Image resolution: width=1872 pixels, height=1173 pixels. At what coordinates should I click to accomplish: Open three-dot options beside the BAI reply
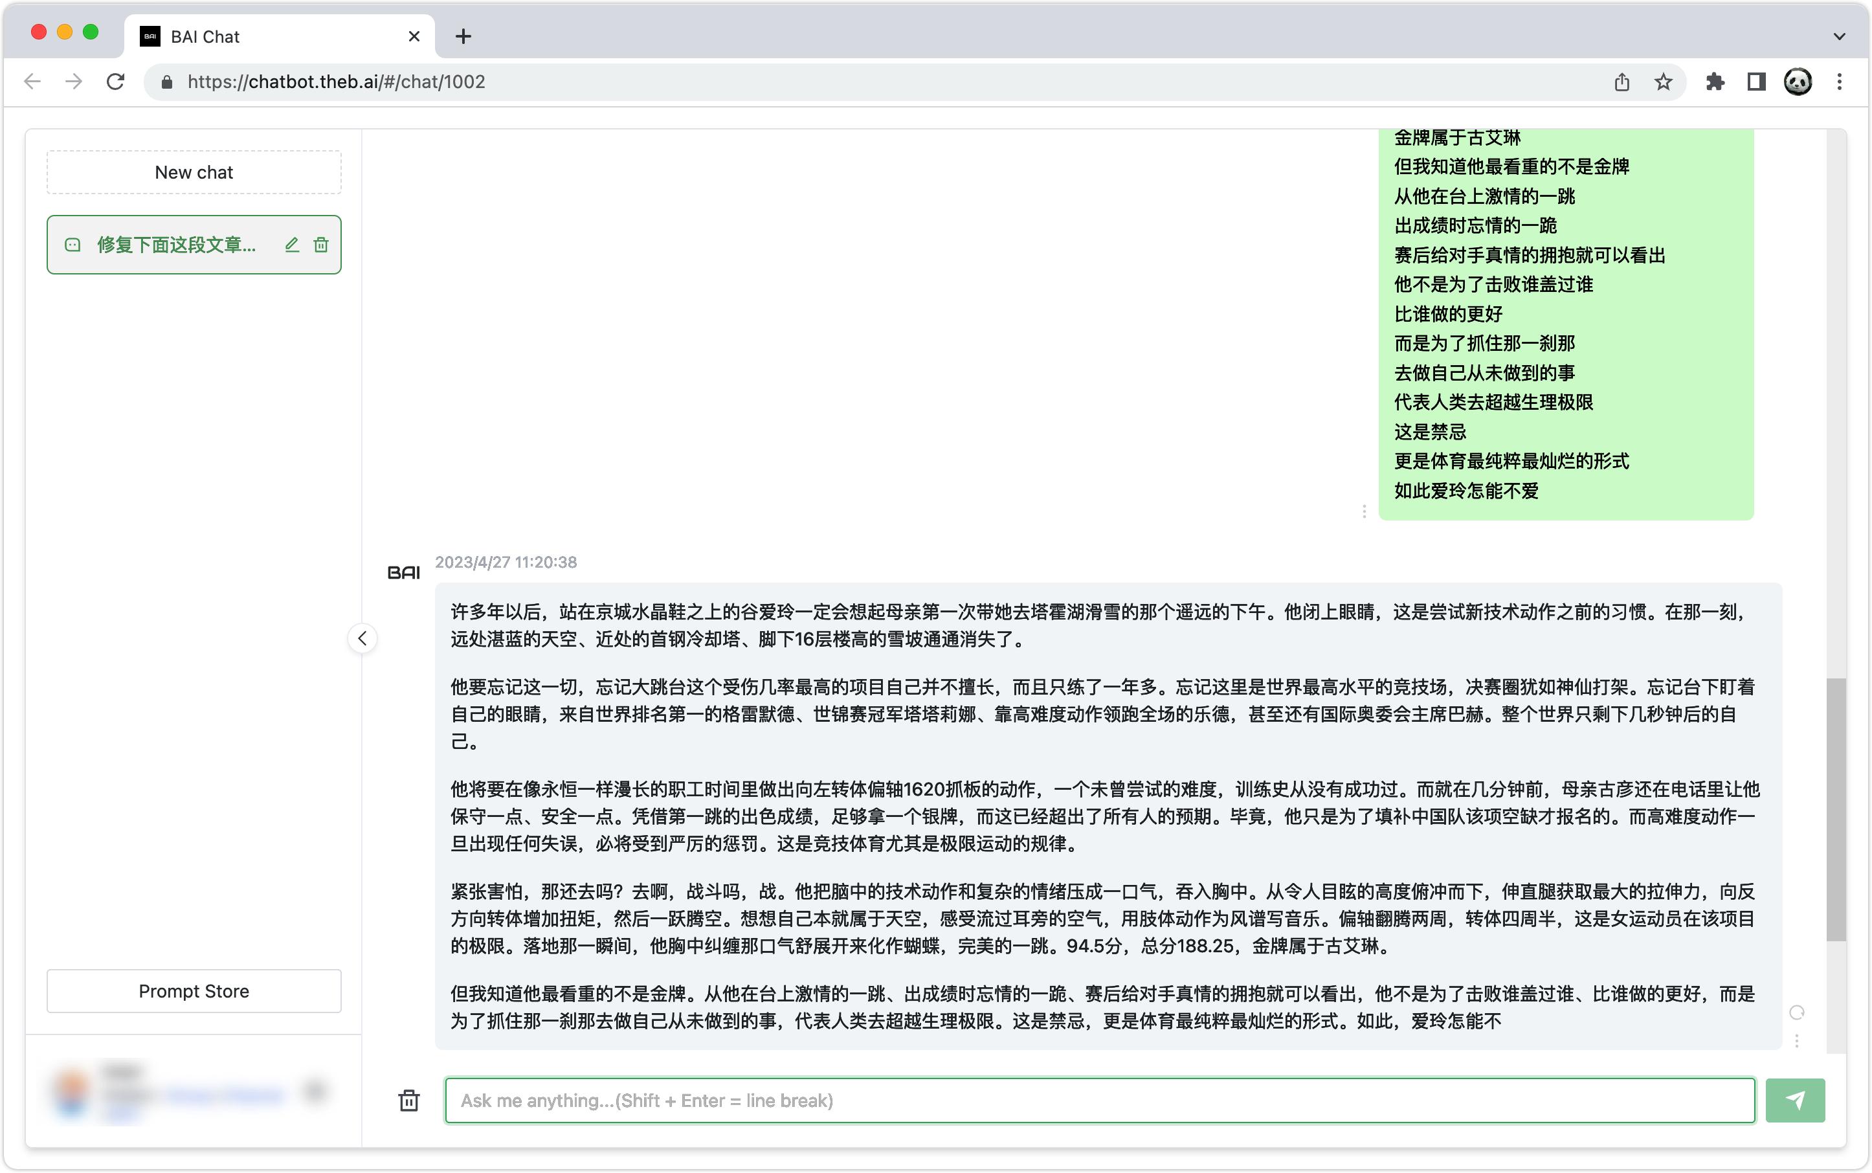click(x=1797, y=1041)
